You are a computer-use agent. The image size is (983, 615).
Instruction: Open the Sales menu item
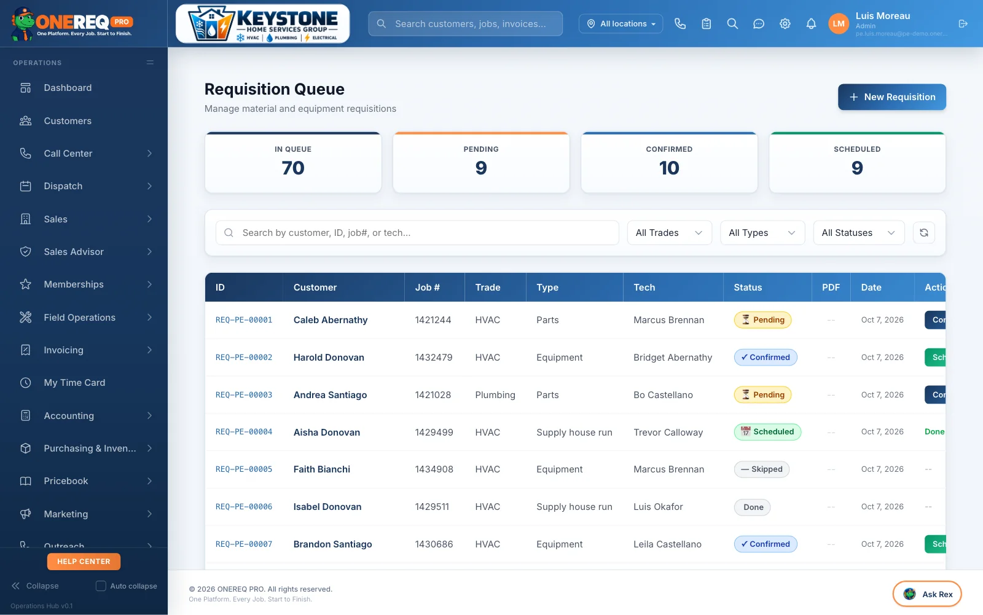(84, 219)
